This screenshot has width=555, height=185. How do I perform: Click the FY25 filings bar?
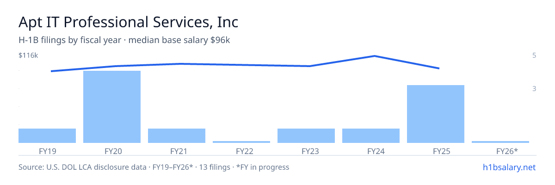pos(436,114)
